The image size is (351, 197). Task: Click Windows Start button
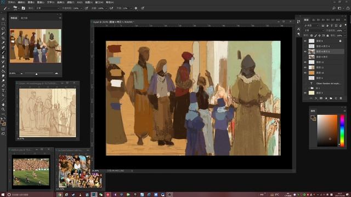pos(3,195)
